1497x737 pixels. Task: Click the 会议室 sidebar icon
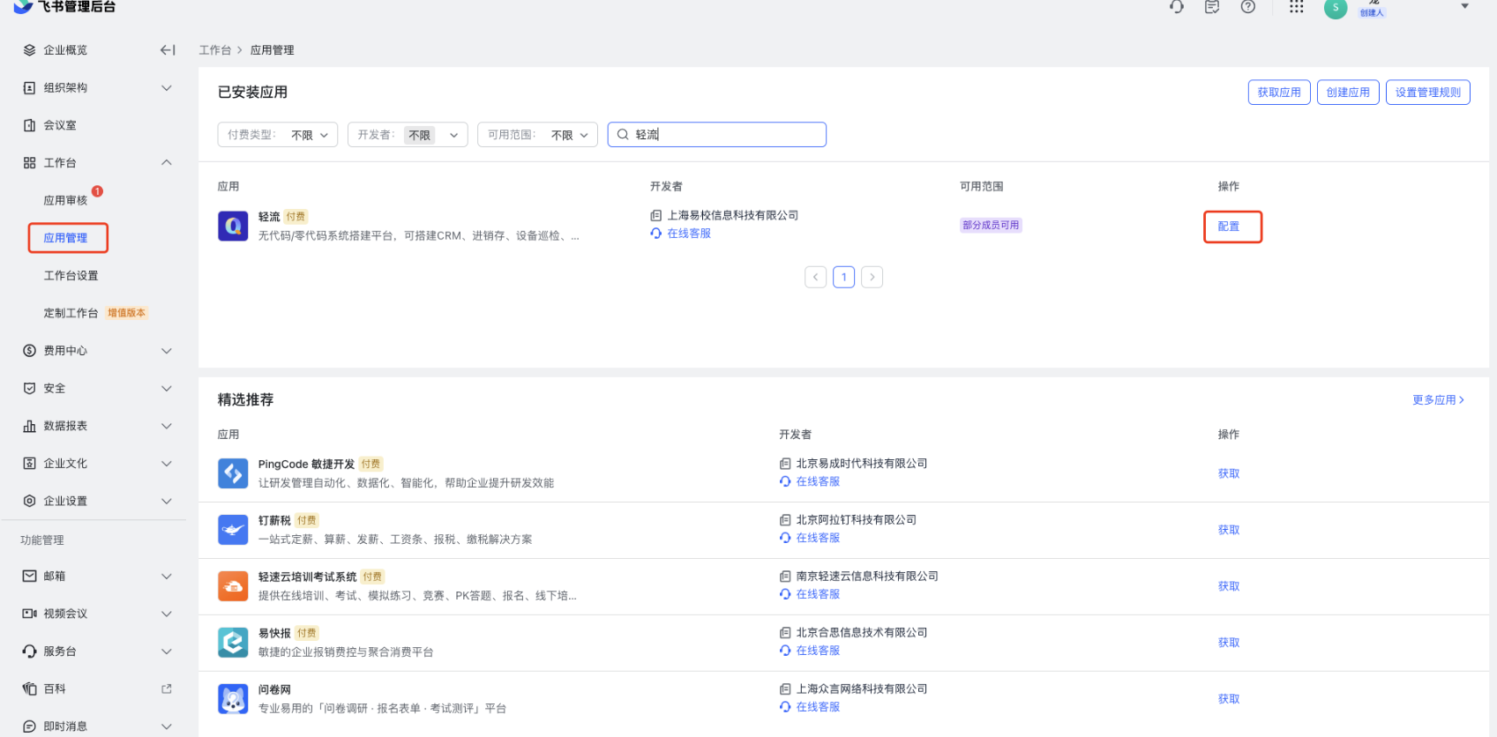(29, 125)
